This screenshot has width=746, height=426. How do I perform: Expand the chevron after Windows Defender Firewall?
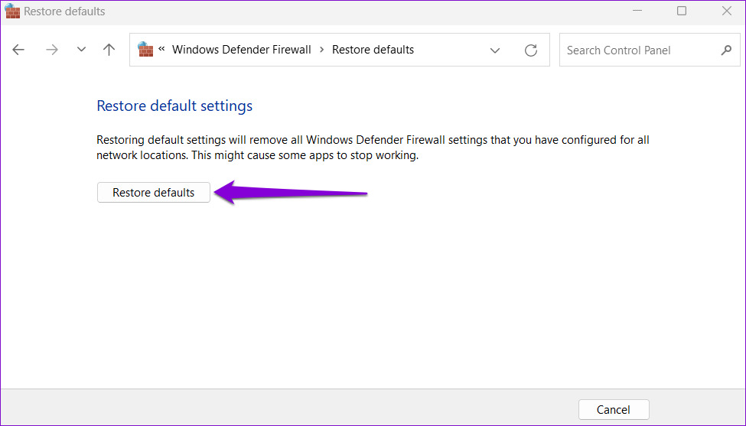click(x=322, y=50)
